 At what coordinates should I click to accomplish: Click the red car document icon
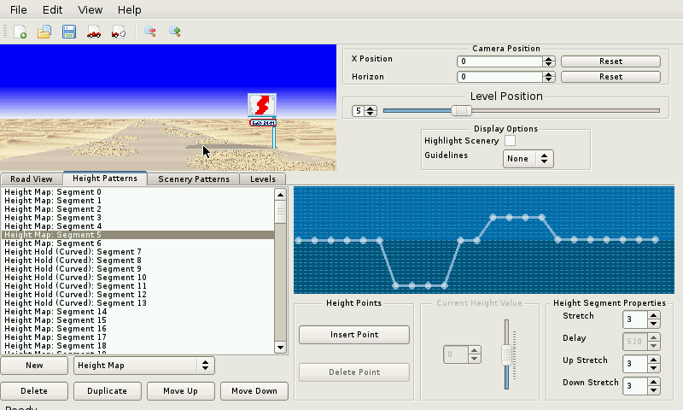click(x=94, y=32)
